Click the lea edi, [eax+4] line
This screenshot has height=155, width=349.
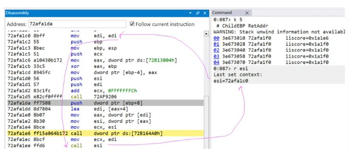(x=68, y=109)
